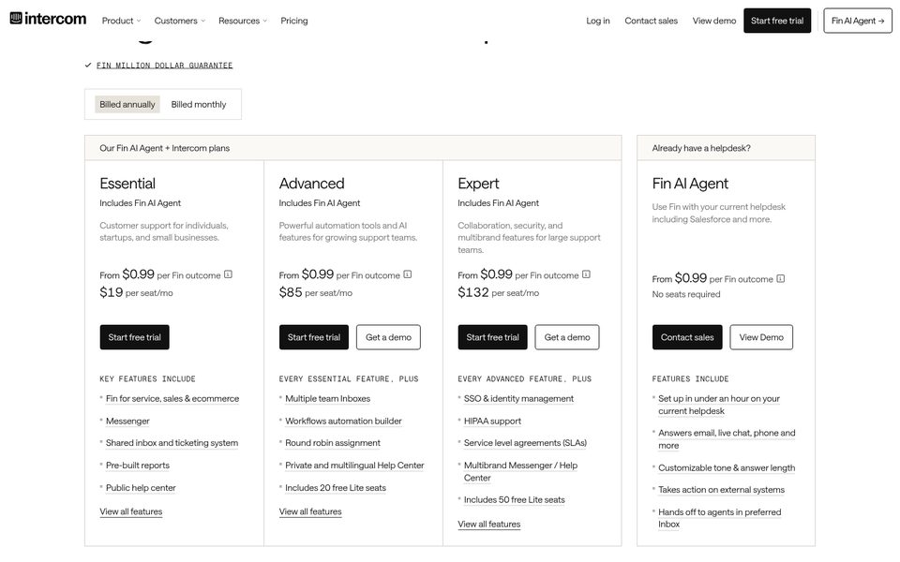Viewport: 900px width, 562px height.
Task: View all features of Expert plan
Action: coord(489,525)
